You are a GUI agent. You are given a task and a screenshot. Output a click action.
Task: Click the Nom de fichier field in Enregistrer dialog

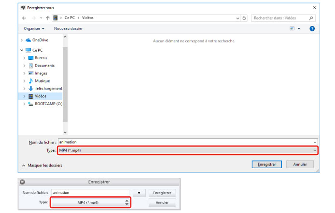point(90,193)
